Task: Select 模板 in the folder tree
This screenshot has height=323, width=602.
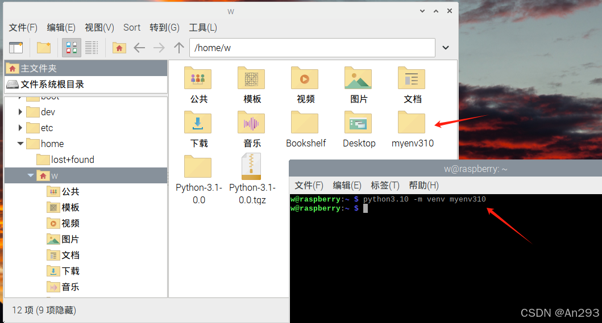Action: coord(63,208)
